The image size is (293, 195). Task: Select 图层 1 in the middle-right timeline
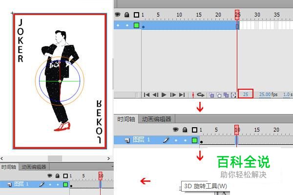[141, 139]
